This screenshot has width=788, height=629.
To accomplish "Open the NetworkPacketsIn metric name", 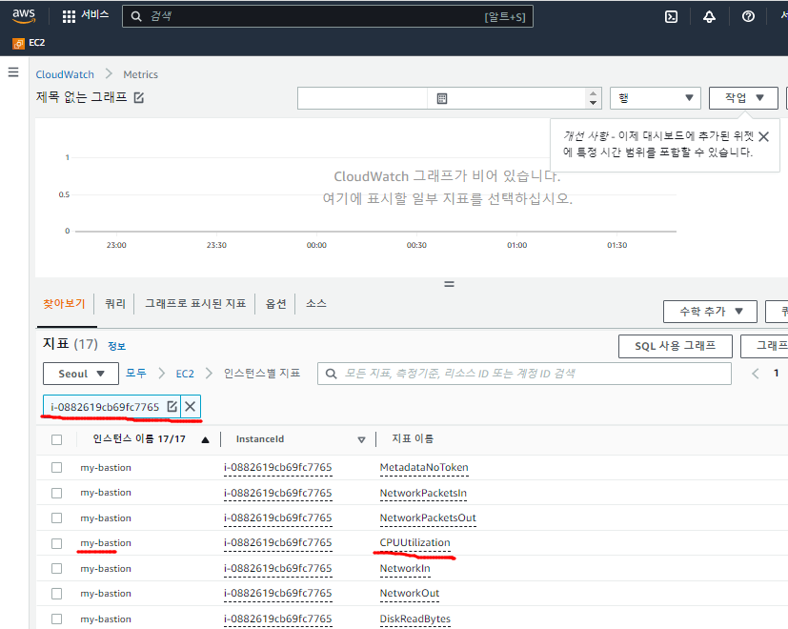I will (x=423, y=493).
